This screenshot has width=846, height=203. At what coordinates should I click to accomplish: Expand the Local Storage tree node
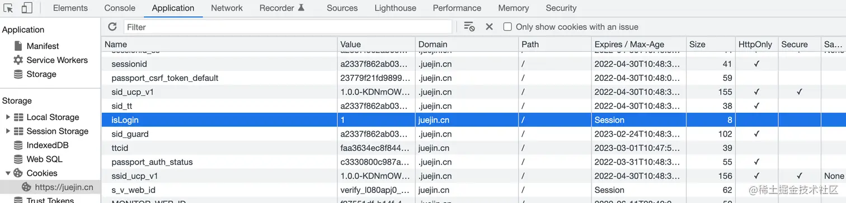tap(8, 117)
